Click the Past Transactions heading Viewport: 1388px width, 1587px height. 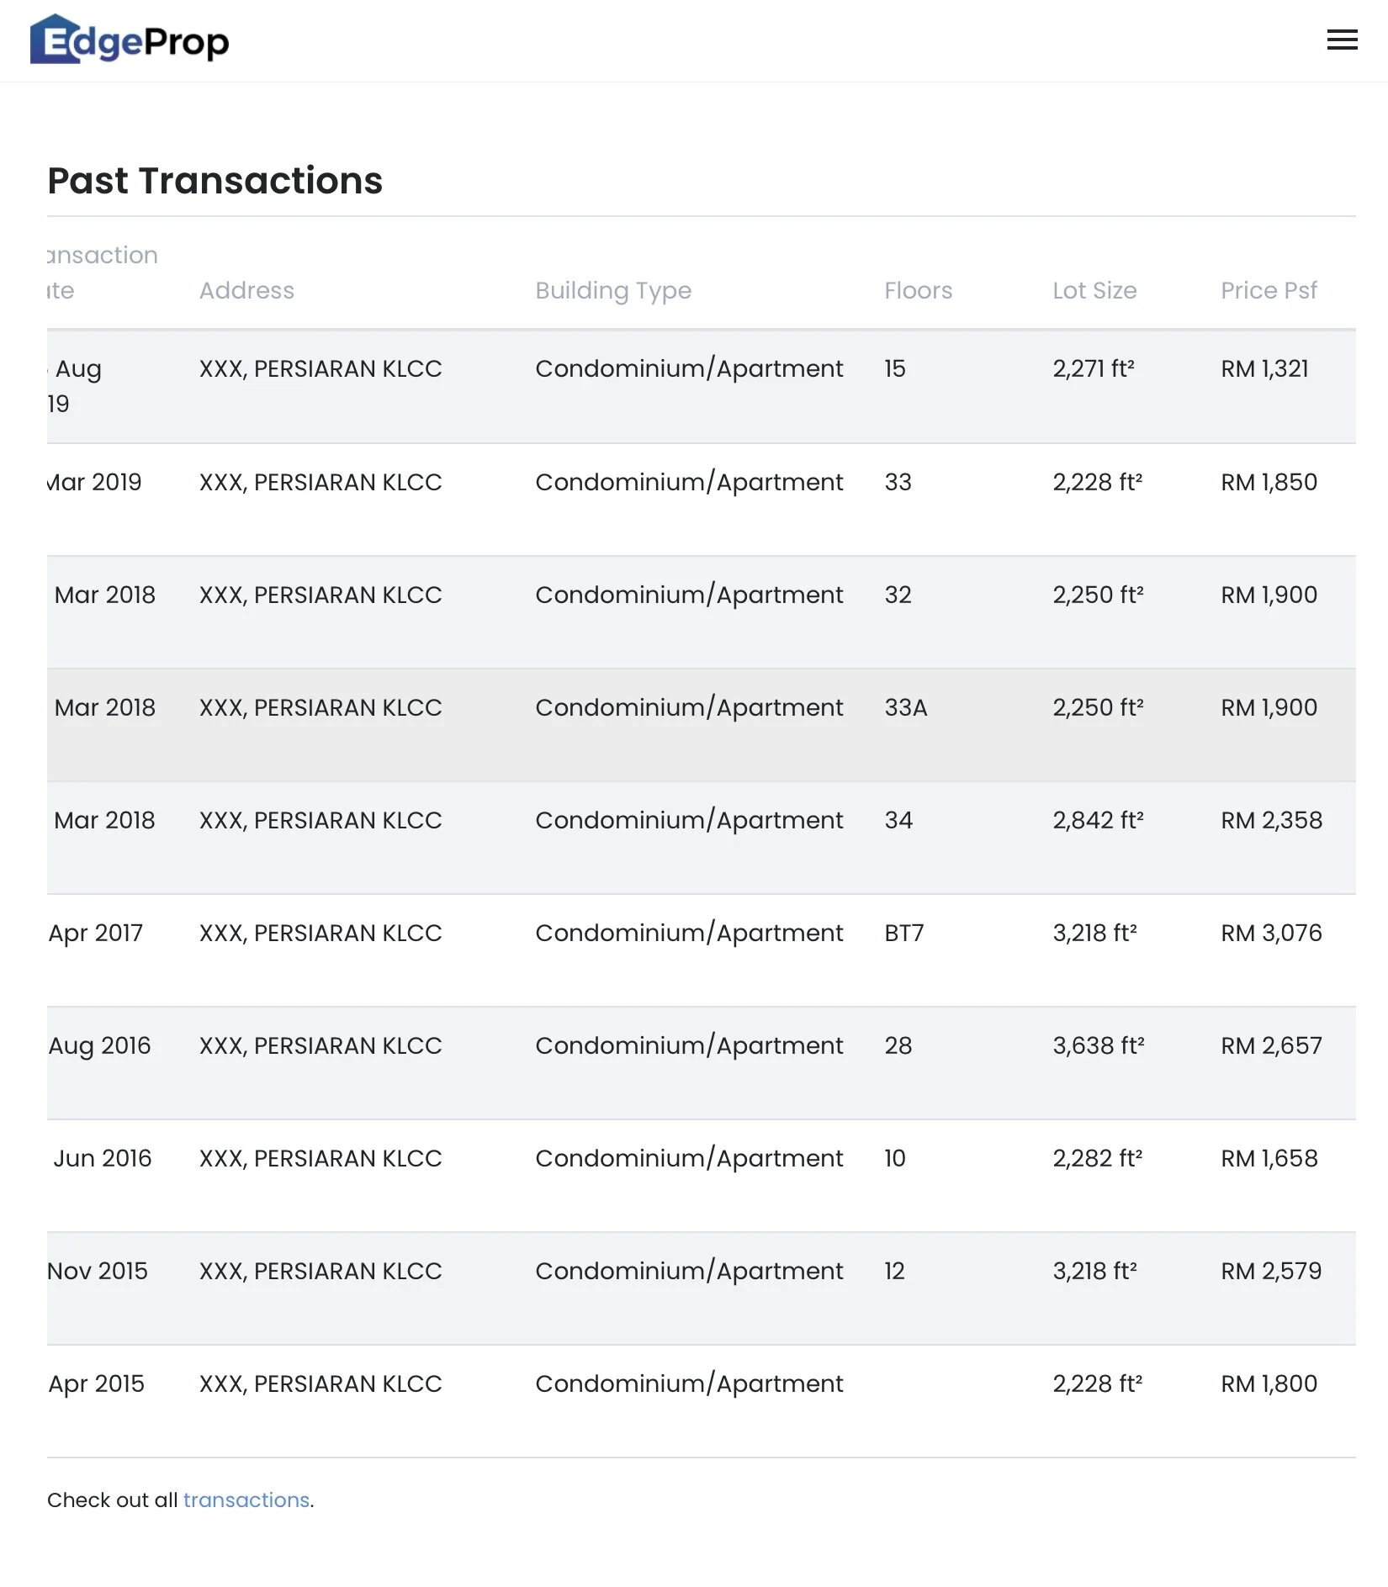pos(215,180)
